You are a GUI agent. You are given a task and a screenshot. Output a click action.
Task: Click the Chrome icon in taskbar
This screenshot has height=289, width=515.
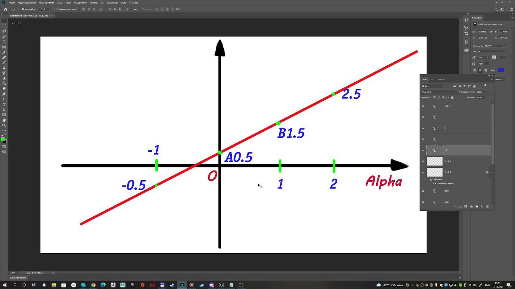tap(93, 285)
